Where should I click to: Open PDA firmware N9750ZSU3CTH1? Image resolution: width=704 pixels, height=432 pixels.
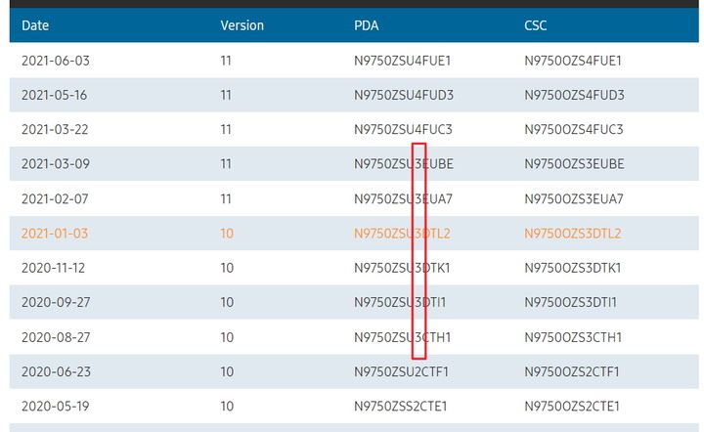click(x=402, y=337)
